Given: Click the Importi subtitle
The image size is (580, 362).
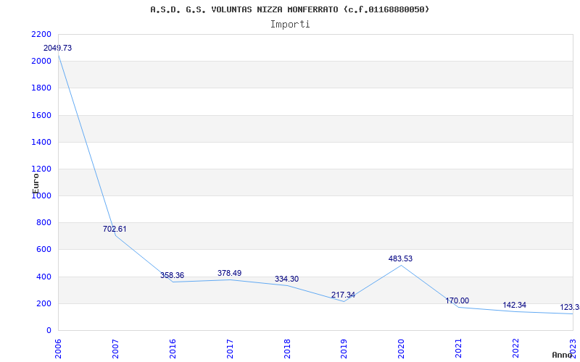Looking at the screenshot, I should 290,25.
